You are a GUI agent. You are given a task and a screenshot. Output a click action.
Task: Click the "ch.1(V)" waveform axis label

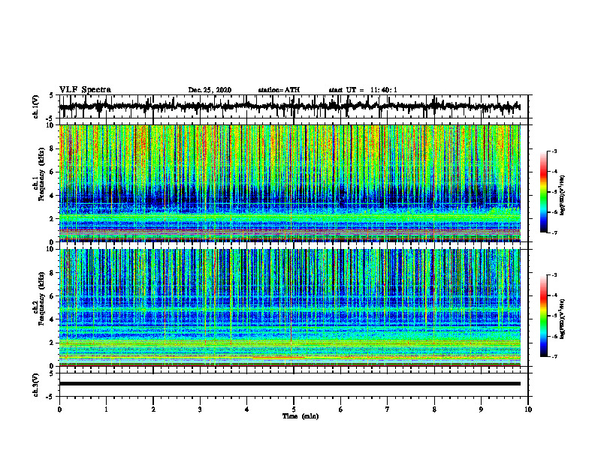36,106
